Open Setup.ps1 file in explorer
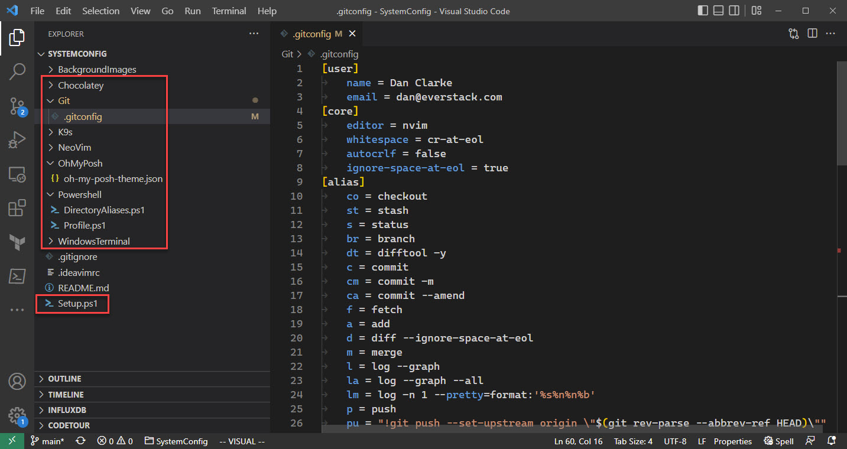Viewport: 847px width, 449px height. 77,304
